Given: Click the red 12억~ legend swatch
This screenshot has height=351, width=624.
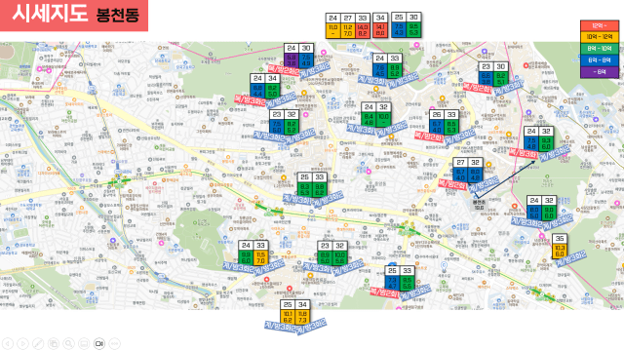Looking at the screenshot, I should coord(600,26).
